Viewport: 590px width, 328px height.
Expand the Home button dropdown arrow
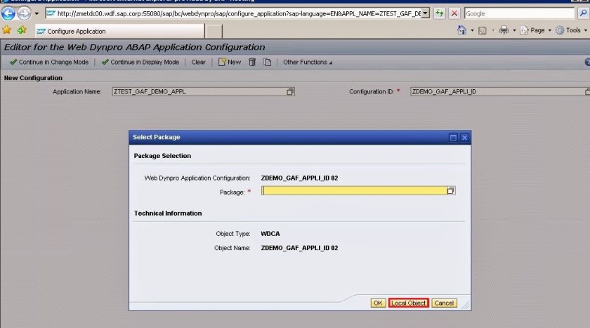pyautogui.click(x=472, y=30)
